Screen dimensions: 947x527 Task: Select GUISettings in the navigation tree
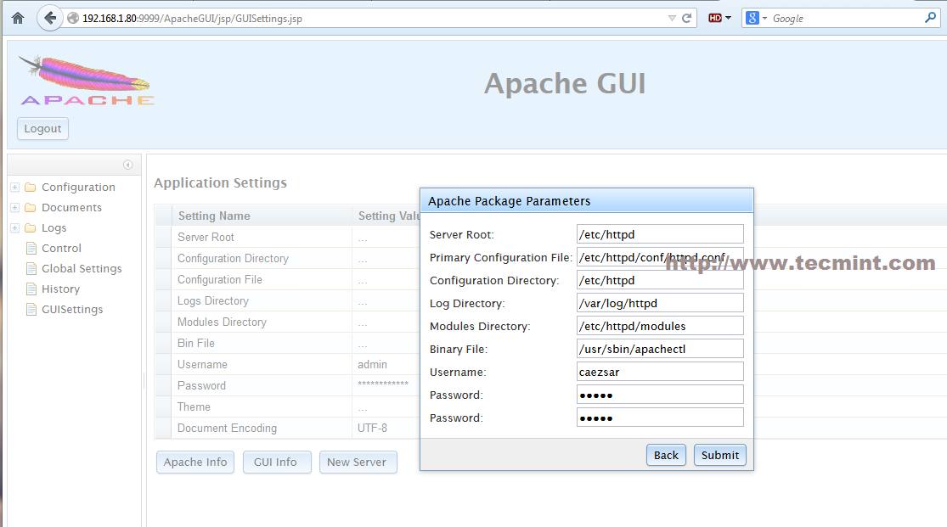[72, 310]
